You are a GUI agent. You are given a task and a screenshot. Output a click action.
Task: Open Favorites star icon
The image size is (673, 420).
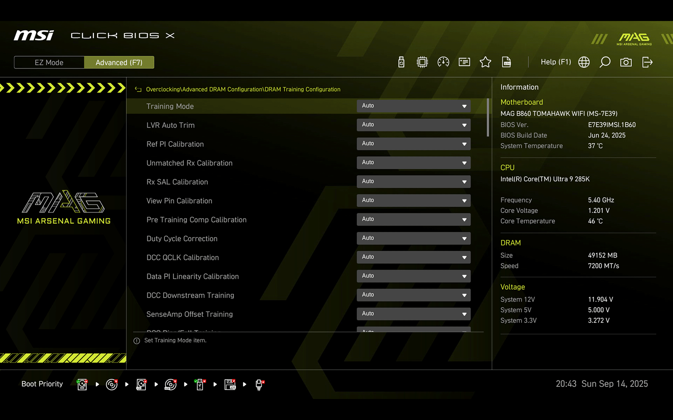485,62
